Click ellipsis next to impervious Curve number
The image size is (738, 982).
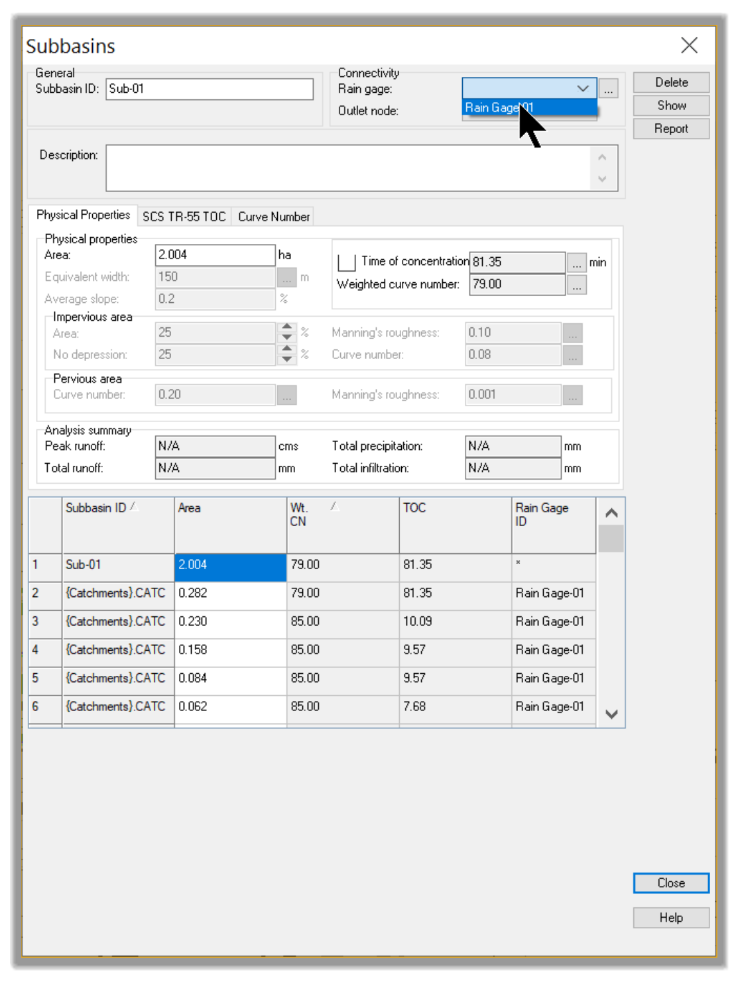[572, 355]
